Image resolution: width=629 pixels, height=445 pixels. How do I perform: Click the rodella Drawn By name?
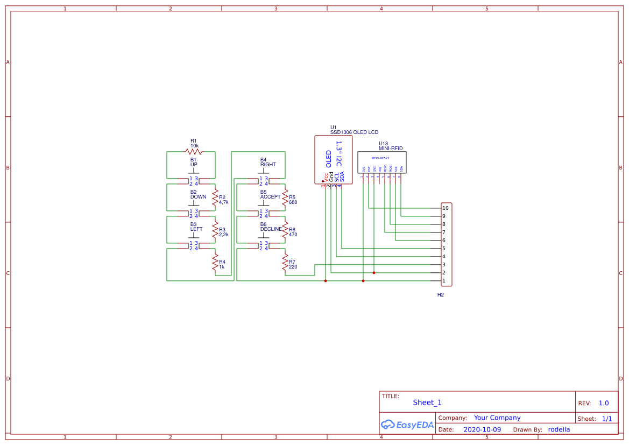pyautogui.click(x=559, y=429)
